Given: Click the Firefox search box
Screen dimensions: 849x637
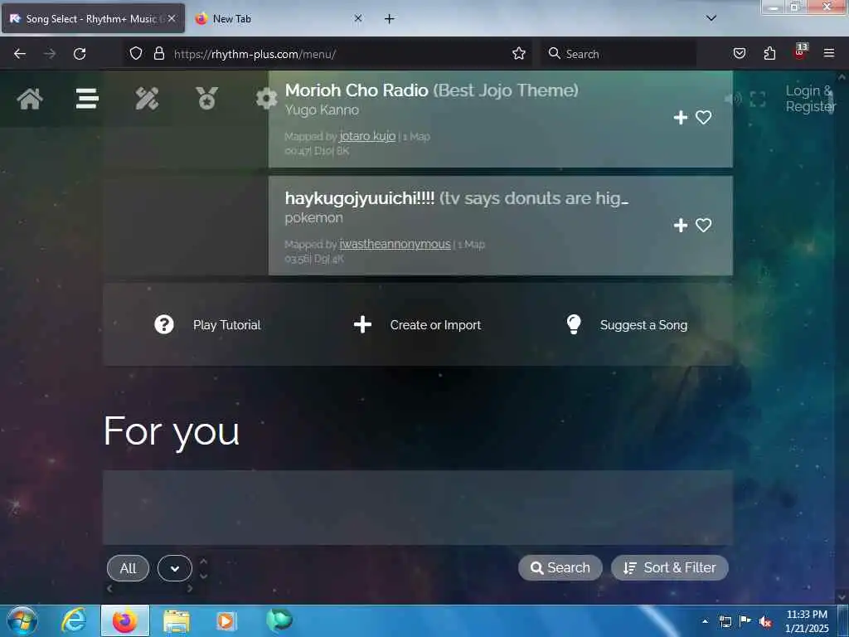Looking at the screenshot, I should [x=619, y=54].
